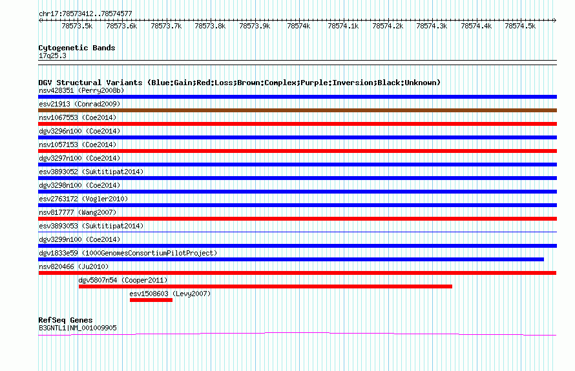Click the 17q25.3 band label
575x371 pixels.
52,55
